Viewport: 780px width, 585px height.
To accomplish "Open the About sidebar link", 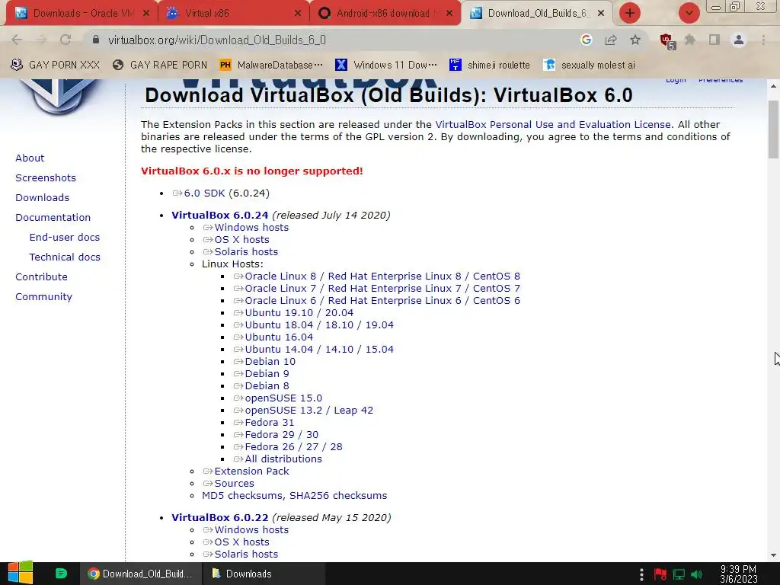I will pos(30,158).
